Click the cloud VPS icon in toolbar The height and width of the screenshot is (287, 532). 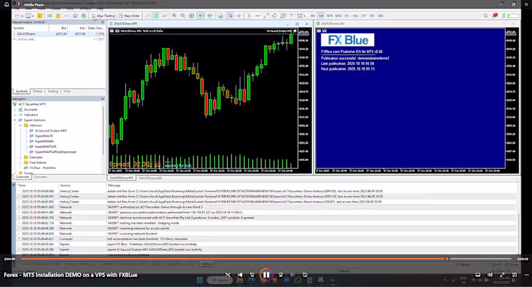[75, 16]
